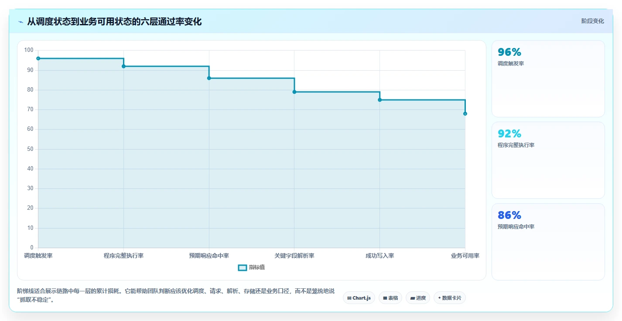Viewport: 622px width, 321px height.
Task: Click the 成功写入率 x-axis label
Action: 380,256
